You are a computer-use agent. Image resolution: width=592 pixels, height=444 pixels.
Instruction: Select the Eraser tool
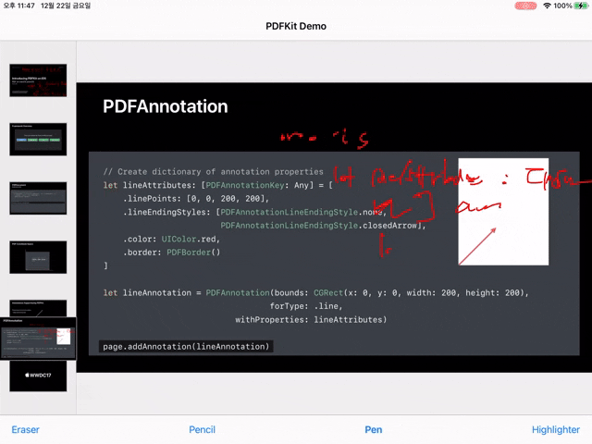point(25,429)
